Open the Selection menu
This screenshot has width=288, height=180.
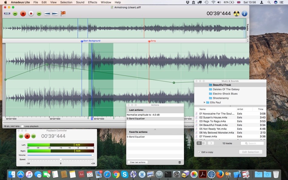(66, 2)
